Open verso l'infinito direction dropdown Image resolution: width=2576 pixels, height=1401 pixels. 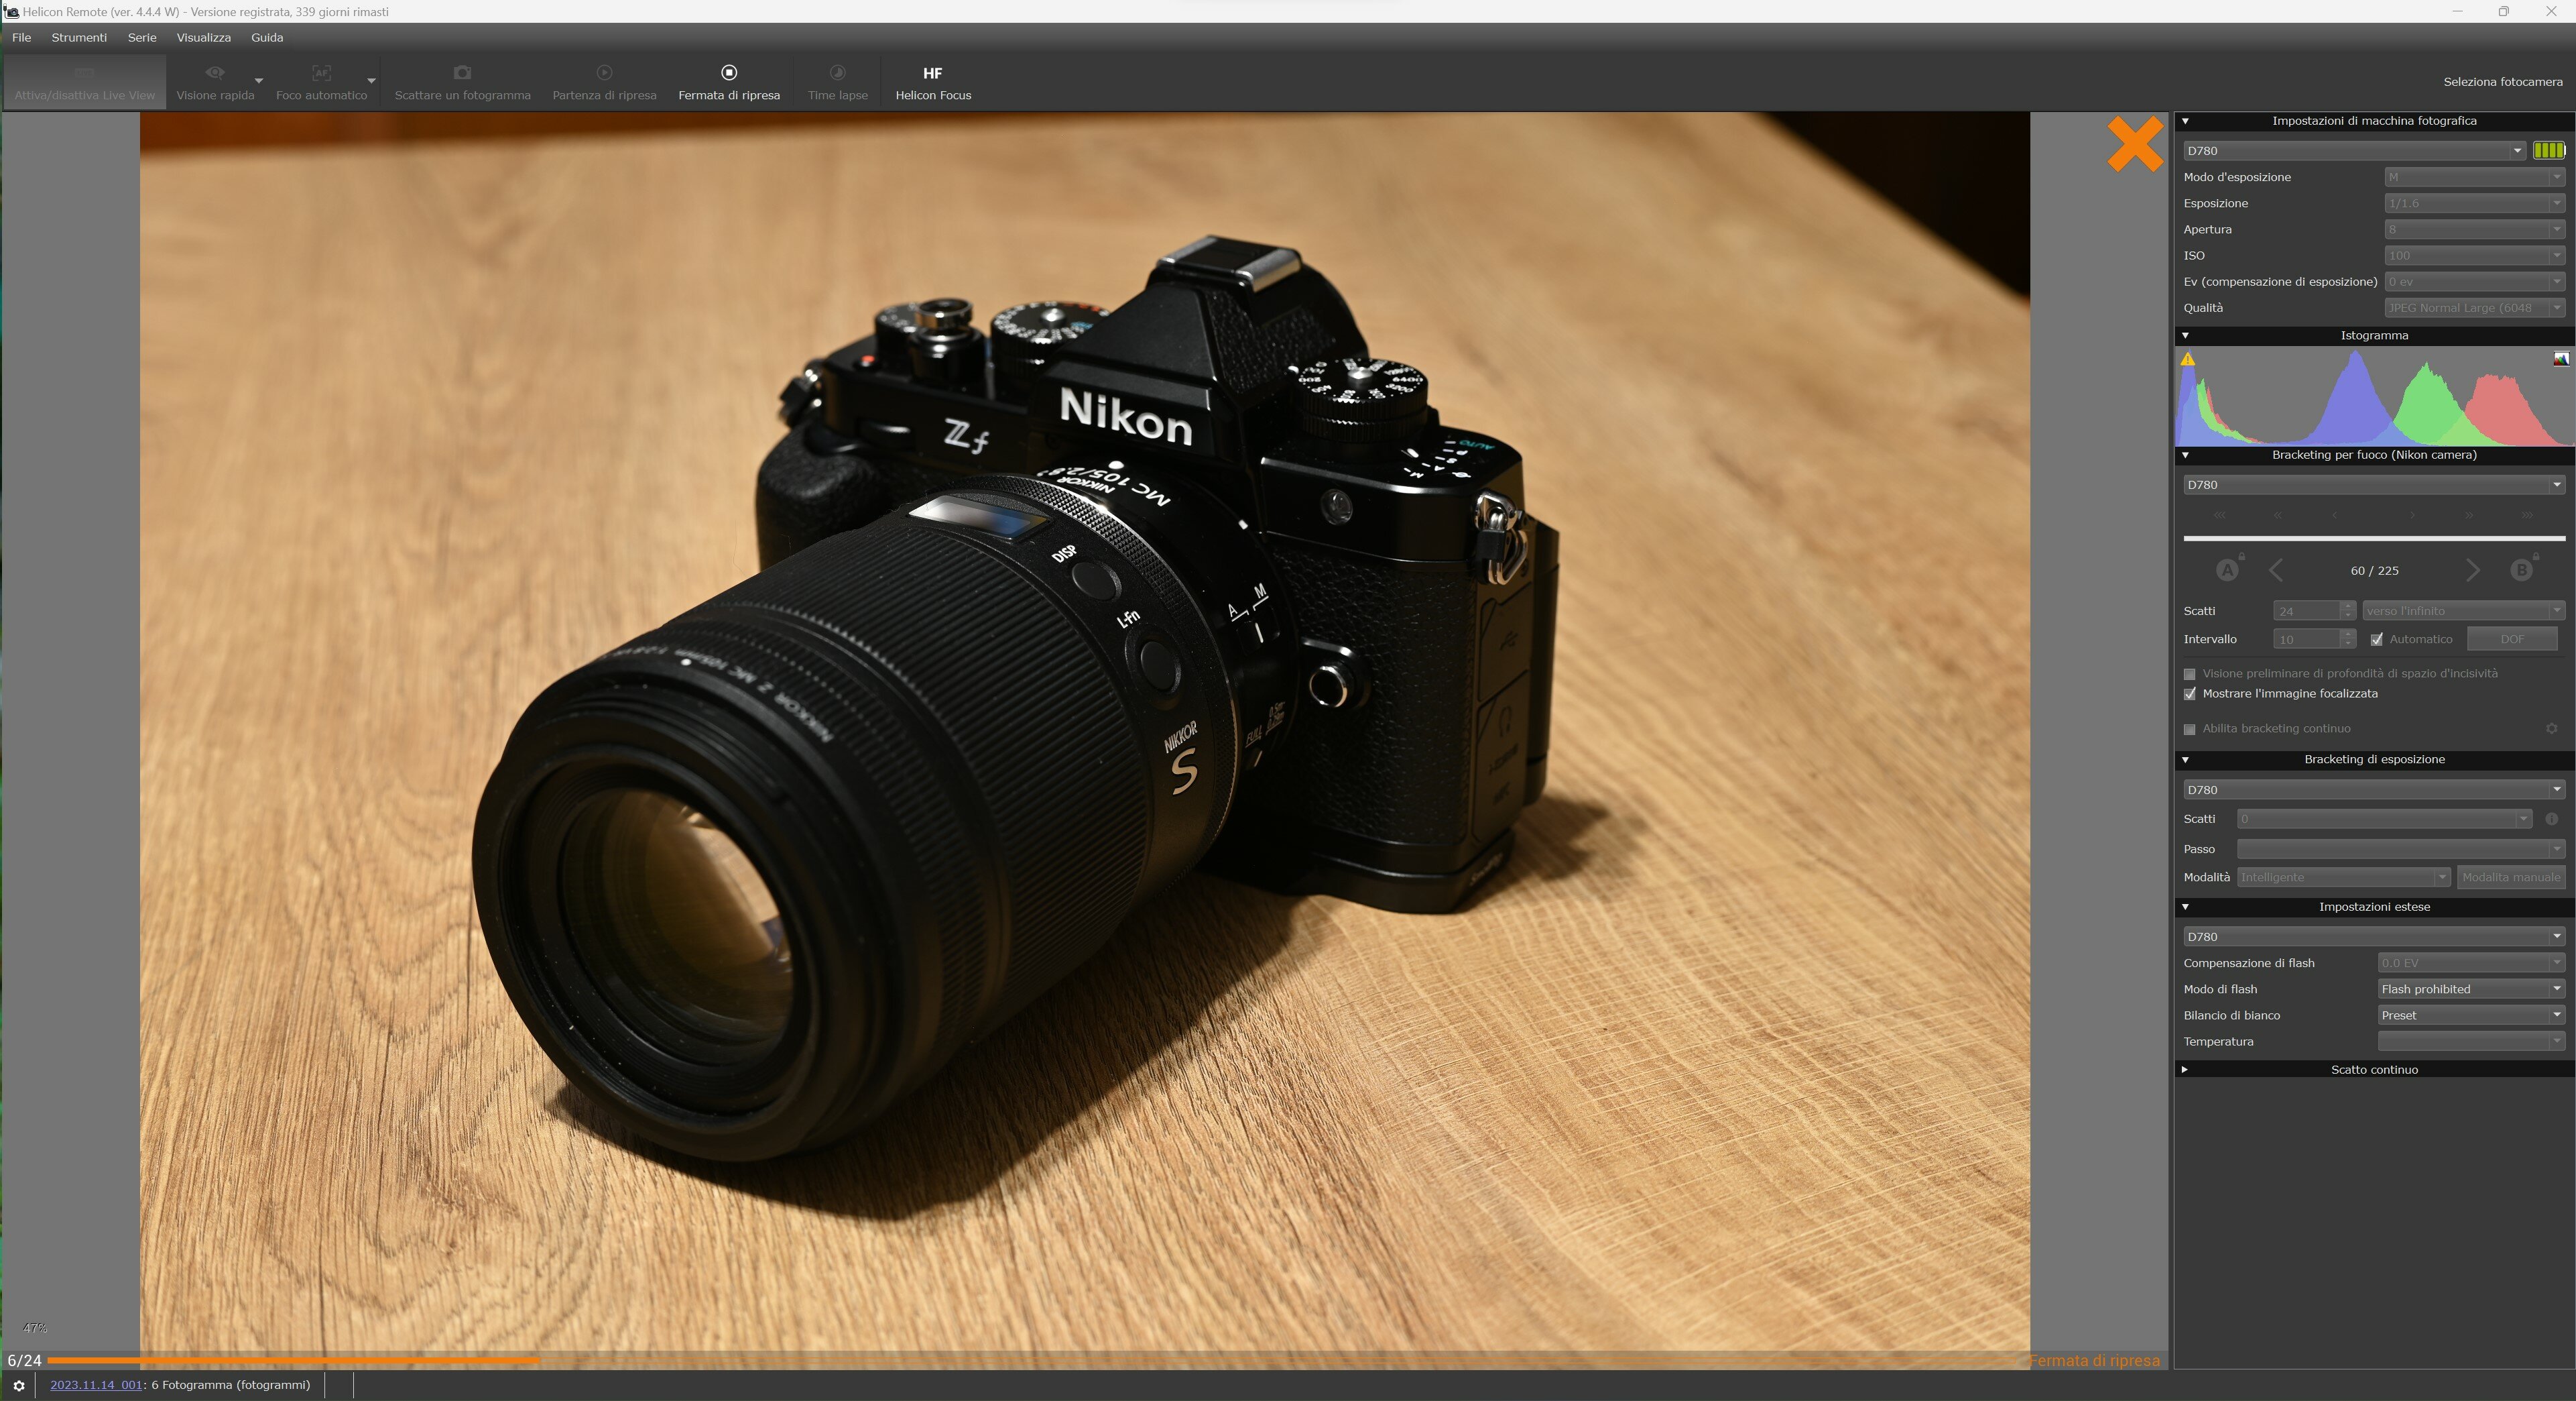coord(2464,610)
